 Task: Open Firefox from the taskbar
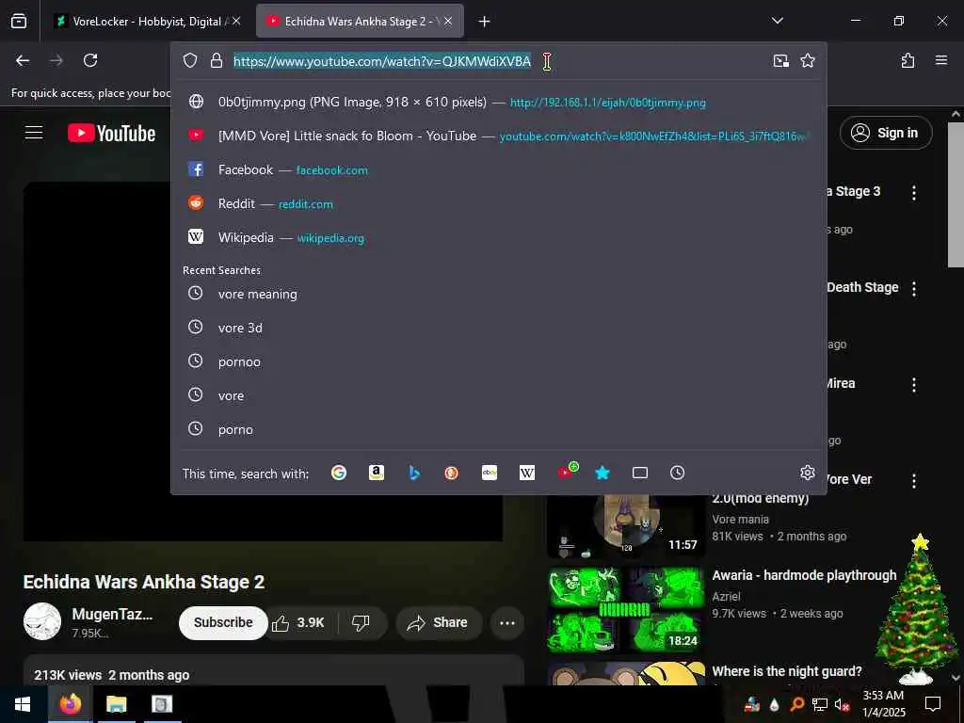70,704
